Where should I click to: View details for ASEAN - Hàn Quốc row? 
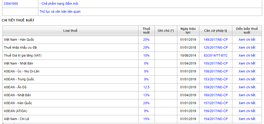(x=247, y=103)
